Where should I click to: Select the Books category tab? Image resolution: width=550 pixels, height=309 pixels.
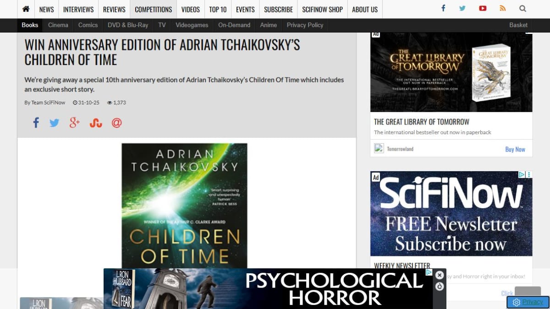pyautogui.click(x=30, y=25)
